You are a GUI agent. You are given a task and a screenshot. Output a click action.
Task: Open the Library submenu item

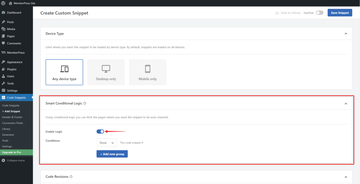(x=6, y=129)
